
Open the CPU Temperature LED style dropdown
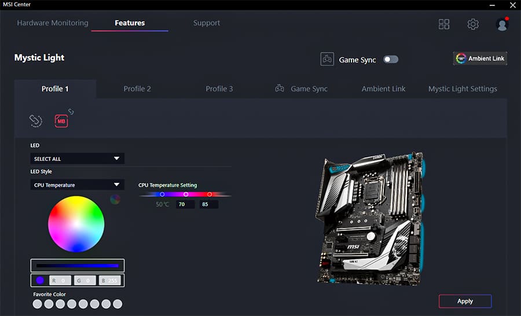point(77,185)
